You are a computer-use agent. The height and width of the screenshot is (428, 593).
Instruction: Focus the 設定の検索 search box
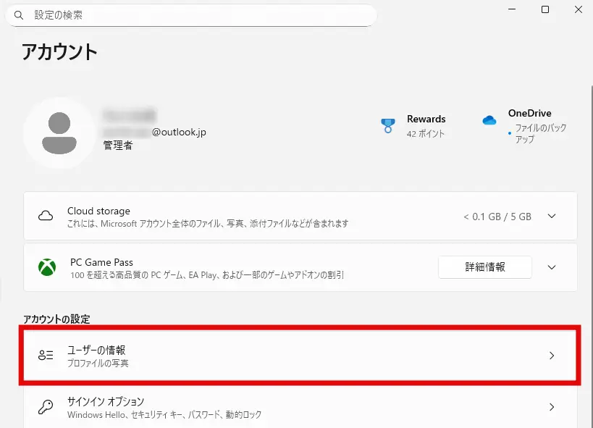click(191, 15)
